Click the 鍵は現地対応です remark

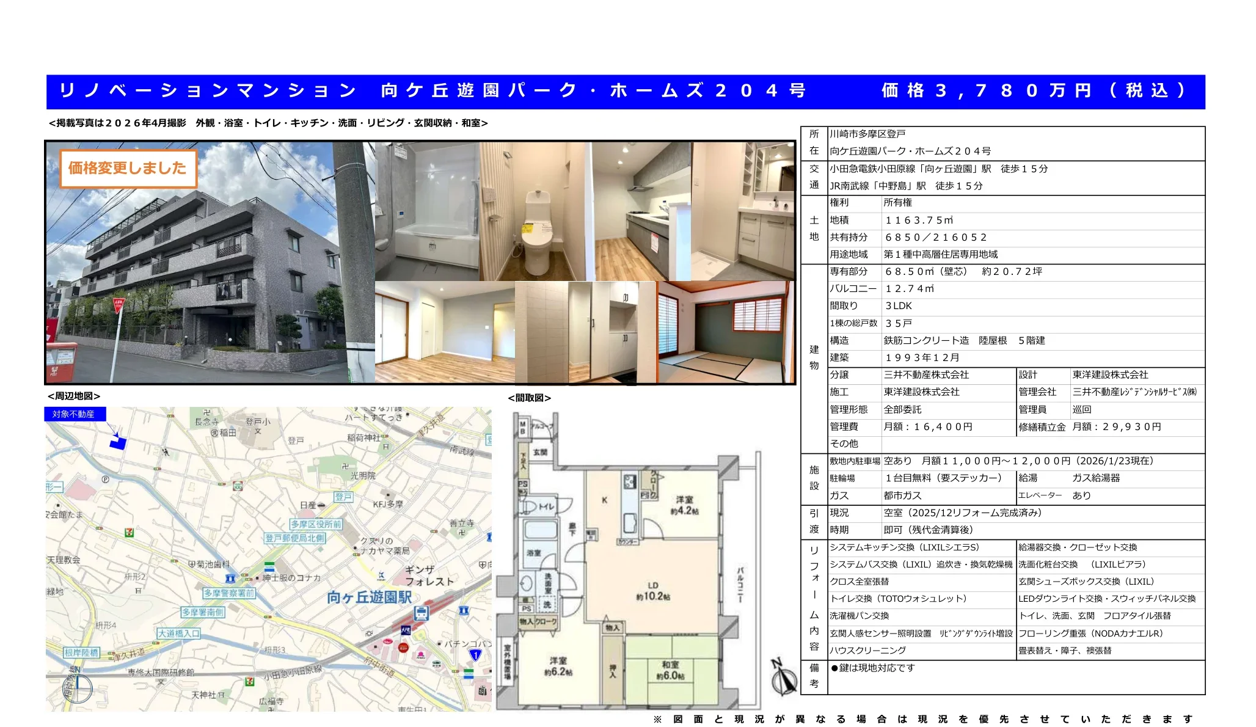click(873, 668)
